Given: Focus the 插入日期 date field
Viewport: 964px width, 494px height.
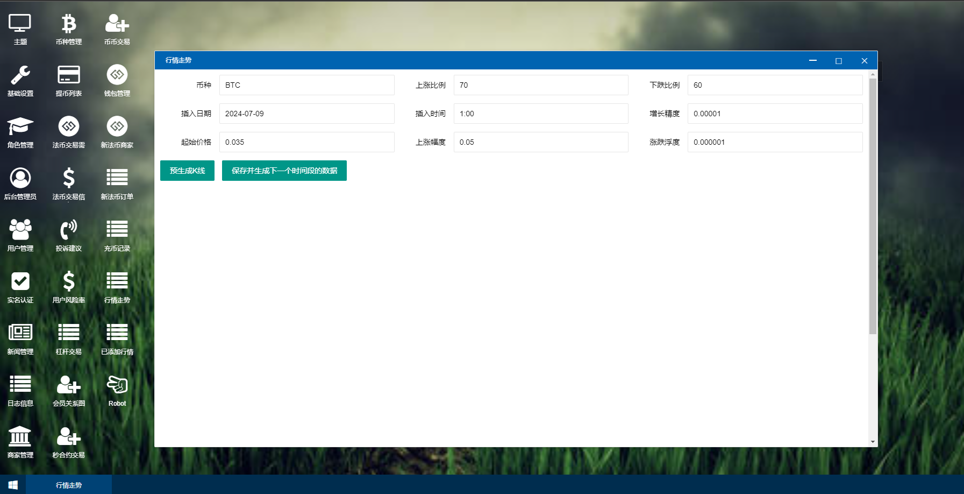Looking at the screenshot, I should point(306,114).
